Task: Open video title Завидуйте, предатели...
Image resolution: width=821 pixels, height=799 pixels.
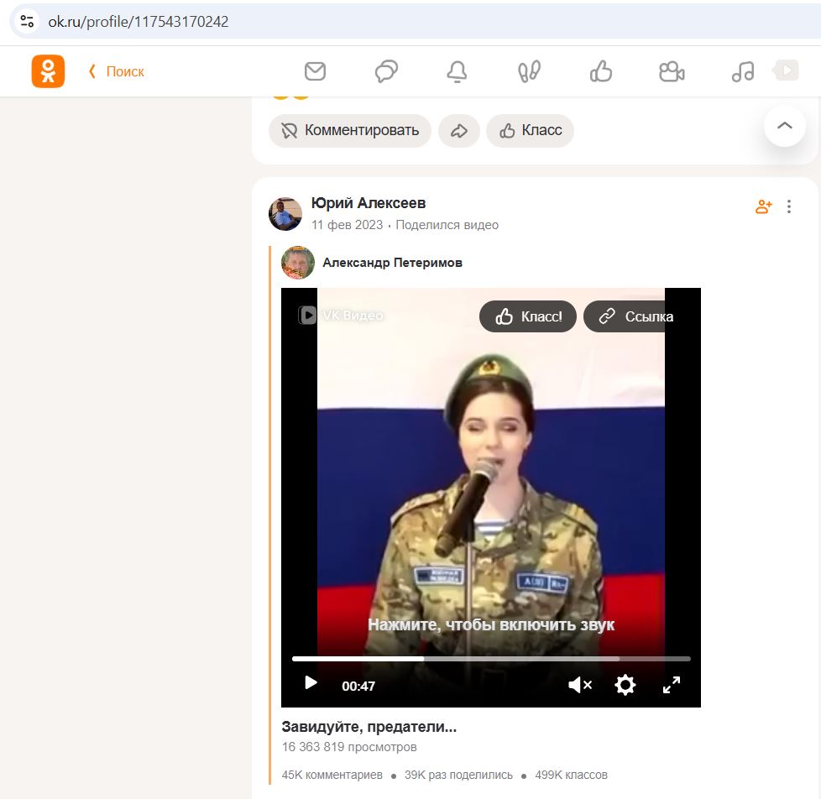Action: (x=369, y=727)
